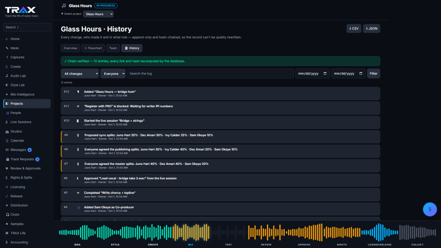Image resolution: width=441 pixels, height=248 pixels.
Task: Open Clubs page
Action: click(27, 214)
